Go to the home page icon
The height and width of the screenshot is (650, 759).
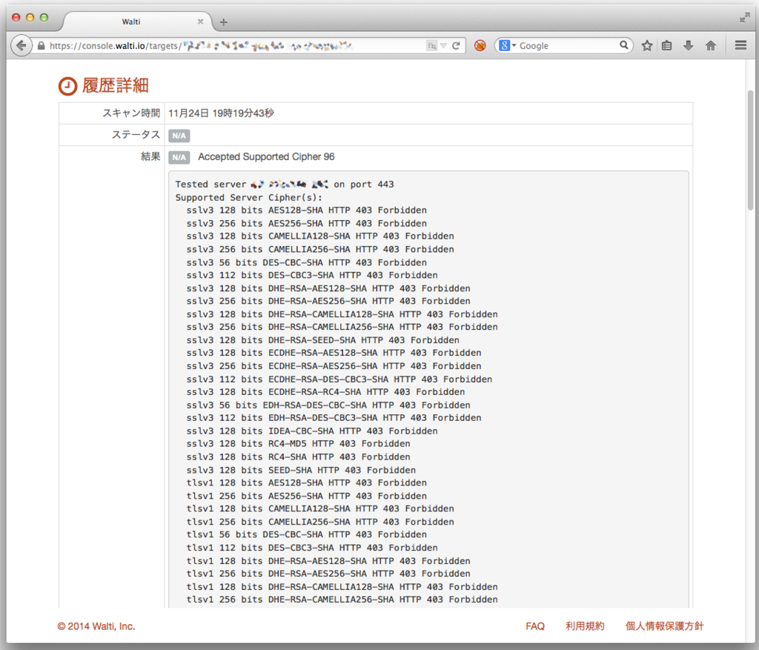[x=711, y=45]
